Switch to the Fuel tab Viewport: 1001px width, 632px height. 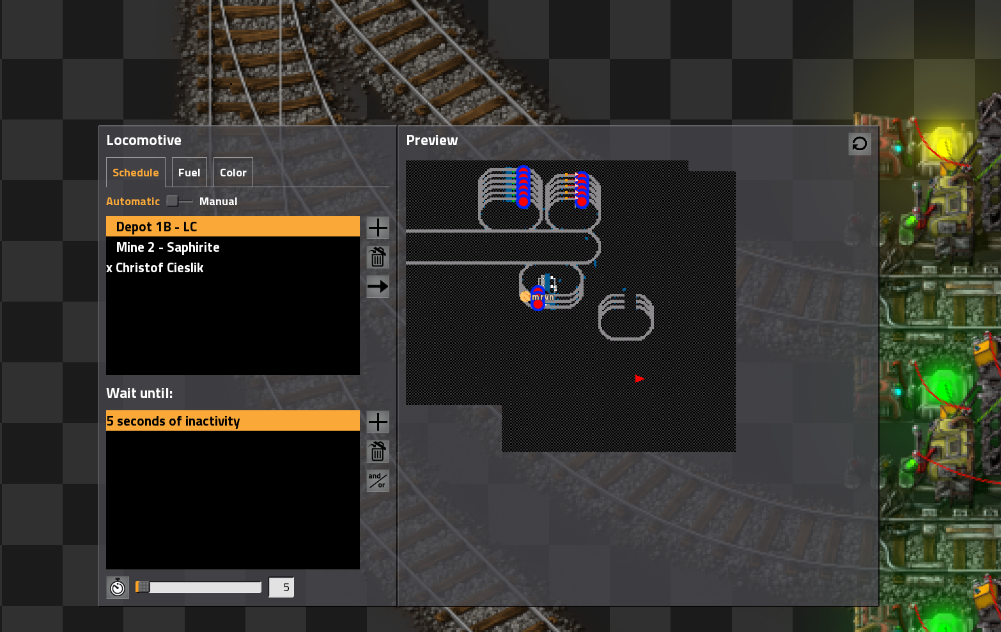189,173
